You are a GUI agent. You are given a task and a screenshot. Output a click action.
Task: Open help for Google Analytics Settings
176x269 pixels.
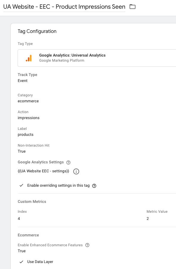pos(68,162)
